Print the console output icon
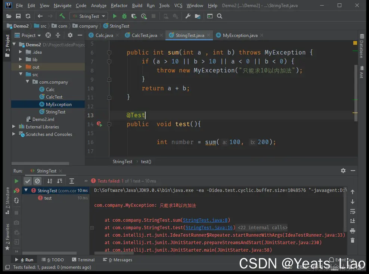Image resolution: width=369 pixels, height=274 pixels. (353, 231)
